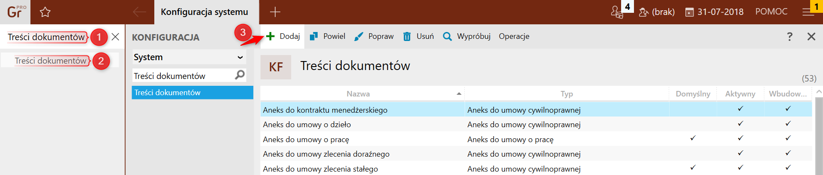The height and width of the screenshot is (175, 823).
Task: Open the POMOC help link
Action: [x=771, y=12]
